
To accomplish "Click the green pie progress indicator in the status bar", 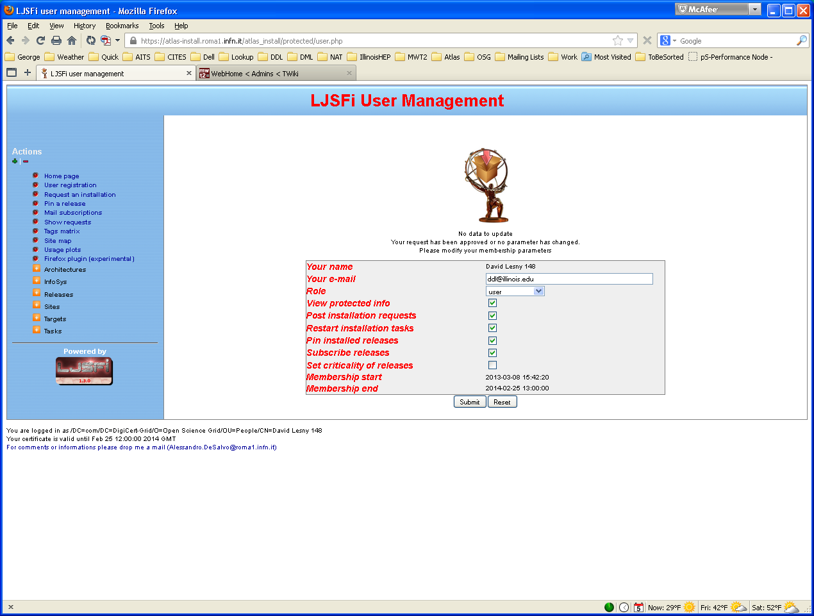I will (609, 607).
